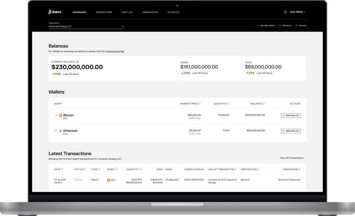Click the Withdraw button
Image resolution: width=355 pixels, height=216 pixels.
pos(285,26)
